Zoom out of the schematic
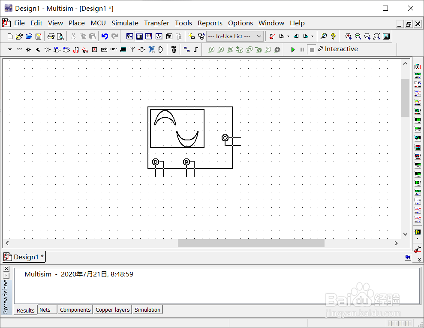 tap(358, 36)
